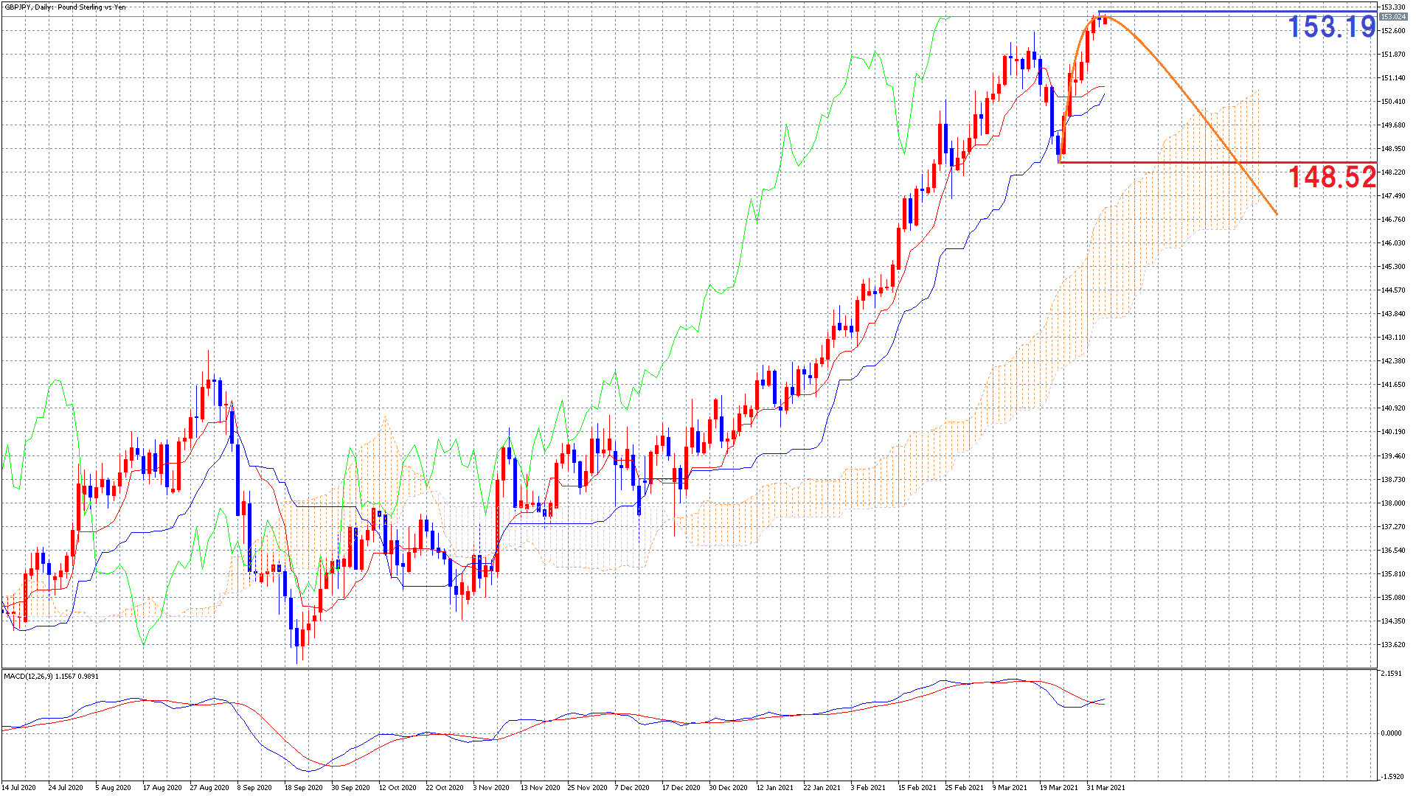
Task: Click the 30 Sep 2020 date label
Action: [x=351, y=788]
